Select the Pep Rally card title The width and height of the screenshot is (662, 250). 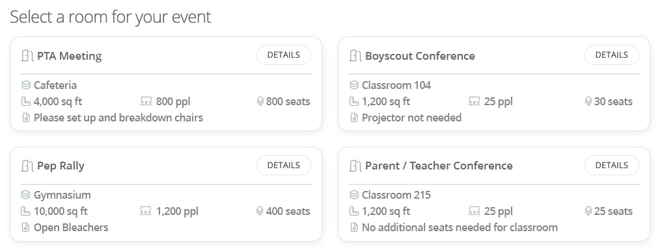(x=61, y=166)
